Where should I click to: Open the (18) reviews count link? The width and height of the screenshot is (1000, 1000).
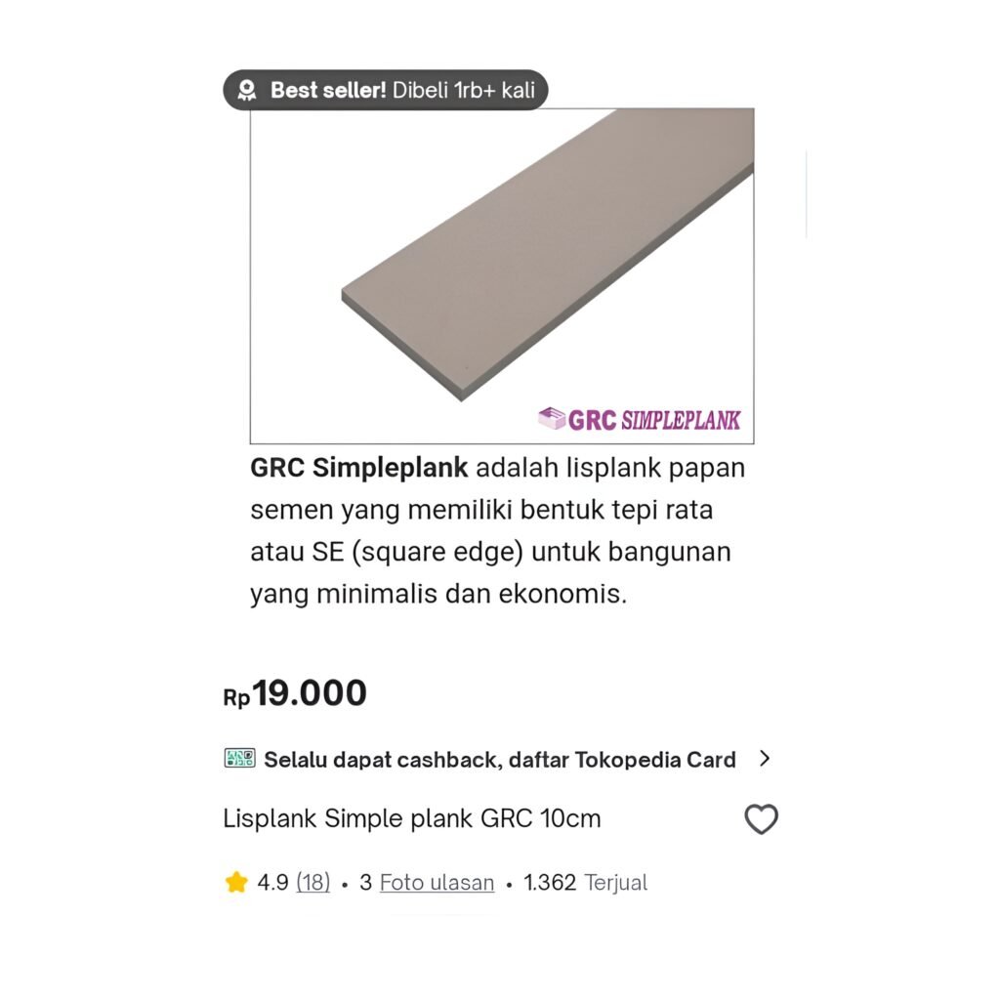point(313,883)
